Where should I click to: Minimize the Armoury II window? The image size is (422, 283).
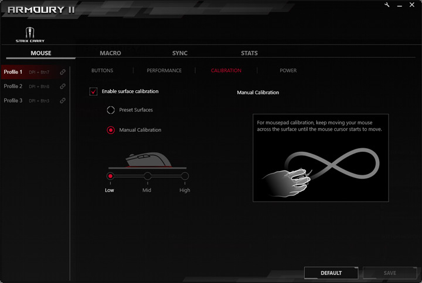[x=400, y=5]
